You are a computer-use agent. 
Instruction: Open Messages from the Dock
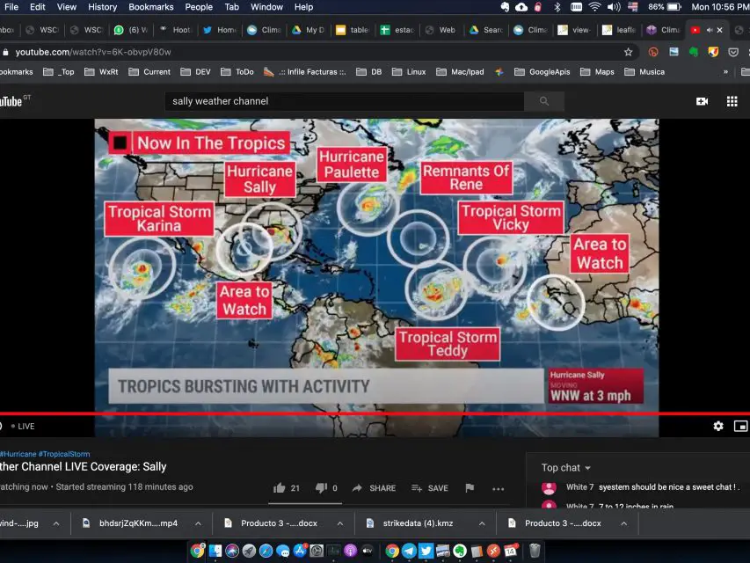(283, 551)
